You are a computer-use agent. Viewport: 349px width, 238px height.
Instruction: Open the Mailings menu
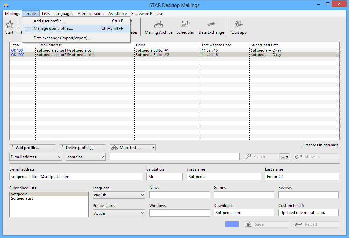pos(12,14)
